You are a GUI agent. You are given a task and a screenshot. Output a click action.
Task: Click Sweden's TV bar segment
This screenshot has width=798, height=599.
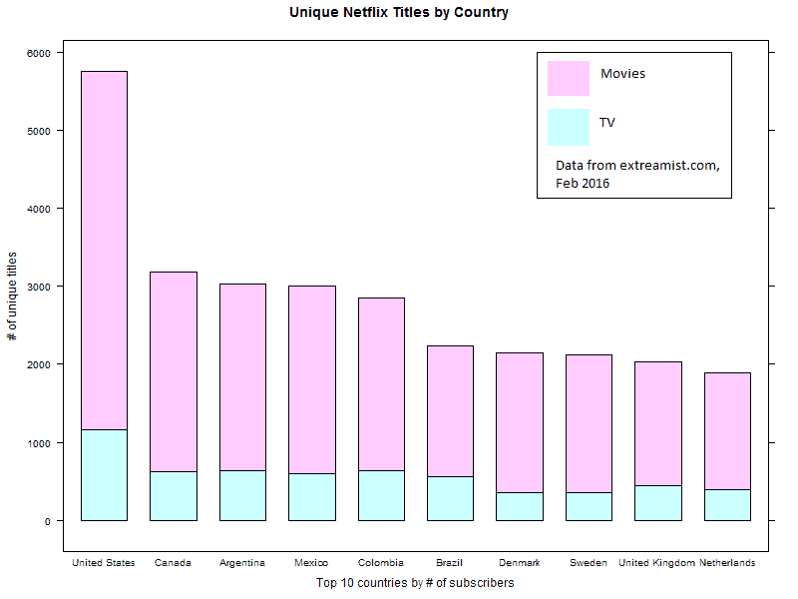coord(589,507)
